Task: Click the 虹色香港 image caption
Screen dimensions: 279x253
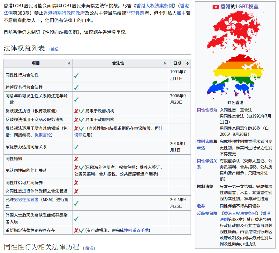Action: 235,102
